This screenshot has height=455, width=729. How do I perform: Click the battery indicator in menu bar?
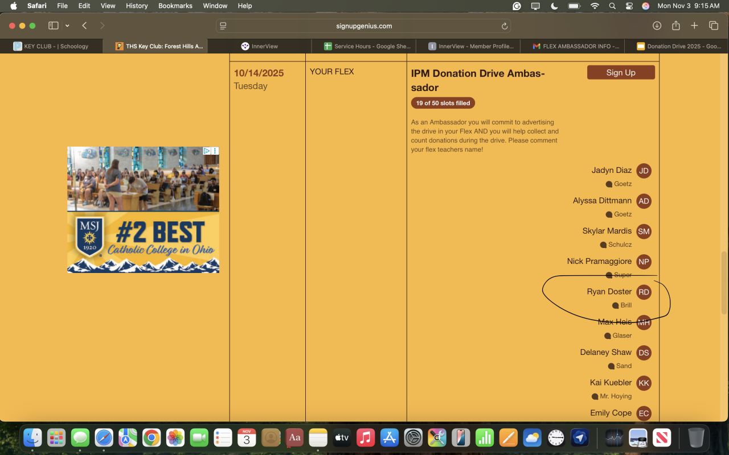tap(574, 6)
